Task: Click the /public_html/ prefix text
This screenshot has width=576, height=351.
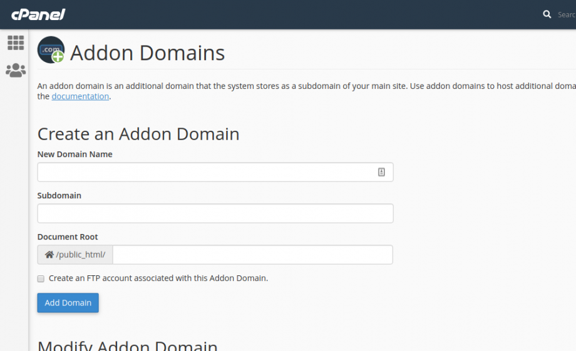Action: 81,255
